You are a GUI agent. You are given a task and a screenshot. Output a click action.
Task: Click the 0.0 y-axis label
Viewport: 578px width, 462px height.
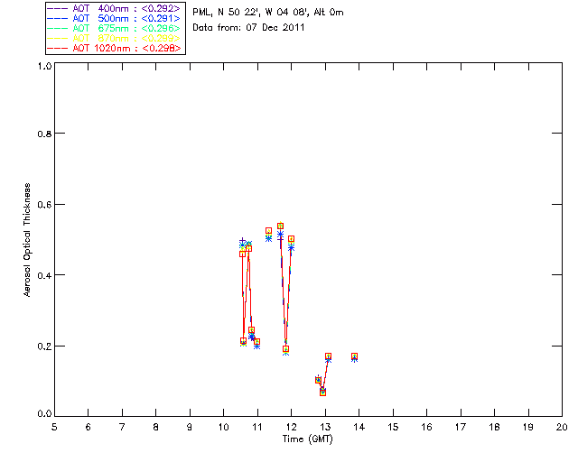coord(44,414)
